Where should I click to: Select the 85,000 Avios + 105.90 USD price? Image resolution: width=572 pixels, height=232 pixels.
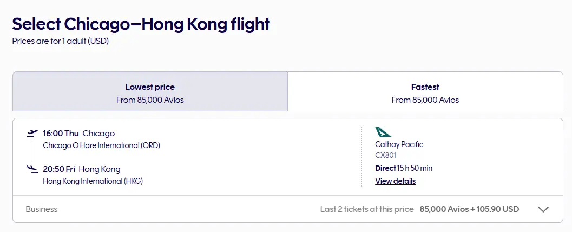pos(469,209)
